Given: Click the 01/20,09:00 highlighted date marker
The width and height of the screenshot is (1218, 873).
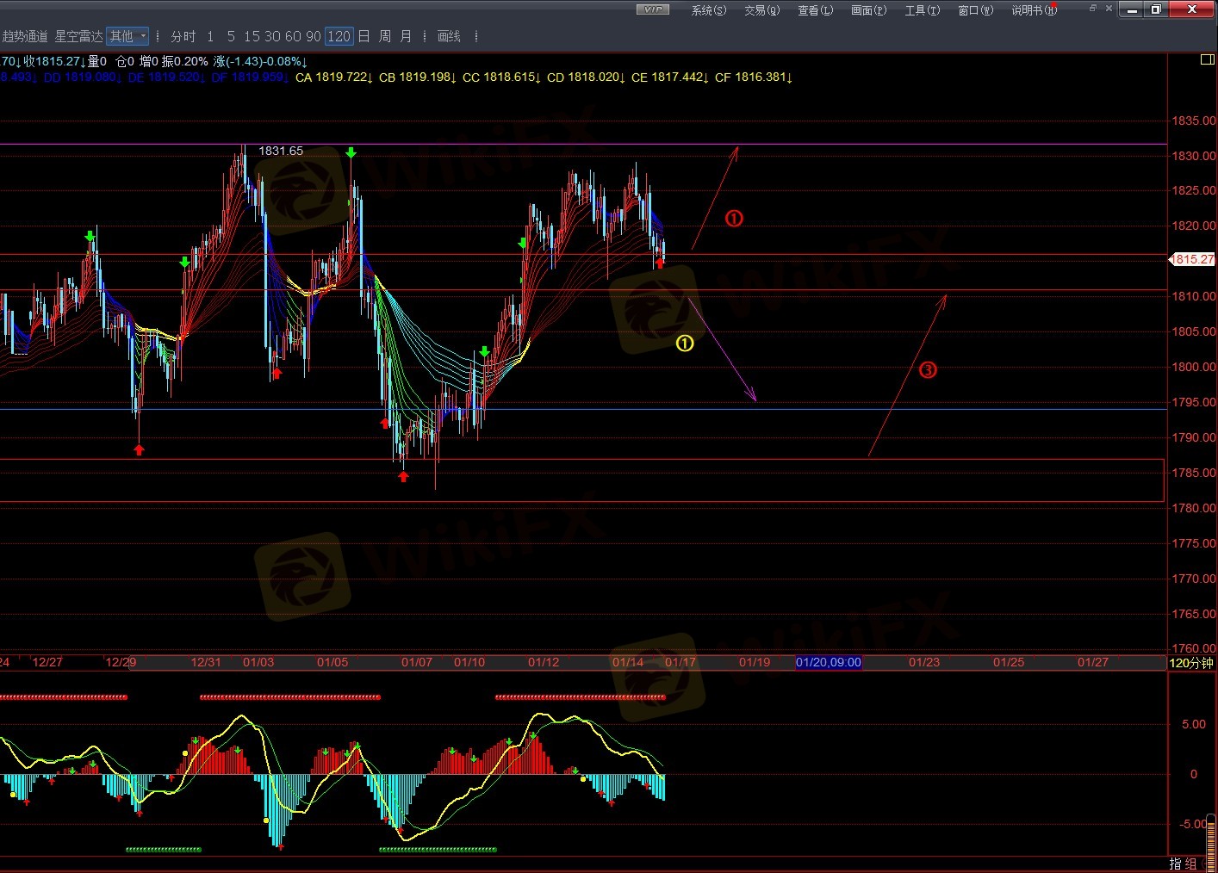Looking at the screenshot, I should pyautogui.click(x=828, y=662).
